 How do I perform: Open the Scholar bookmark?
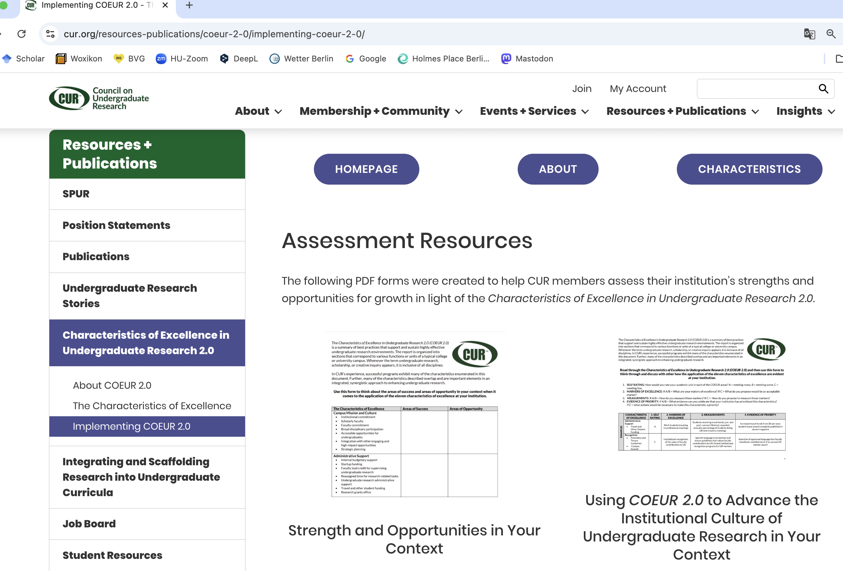23,58
